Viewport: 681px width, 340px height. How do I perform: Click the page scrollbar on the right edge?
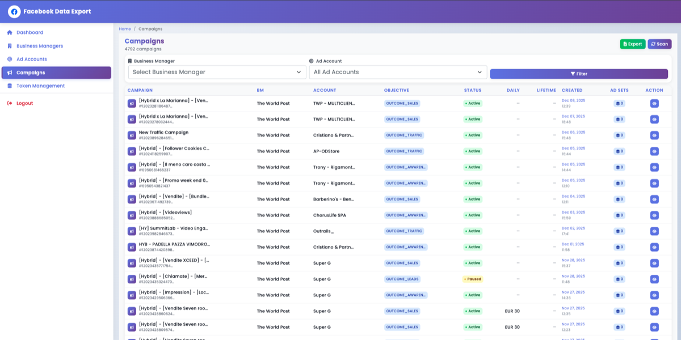(679, 170)
